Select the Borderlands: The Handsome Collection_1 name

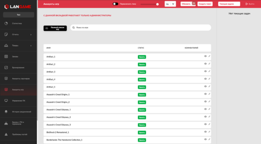point(64,140)
